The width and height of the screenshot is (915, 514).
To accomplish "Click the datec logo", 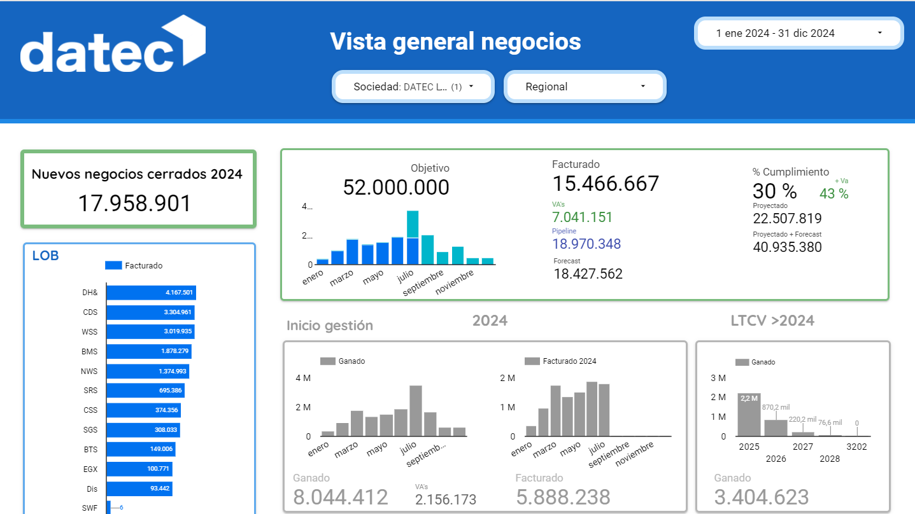I will [x=113, y=43].
